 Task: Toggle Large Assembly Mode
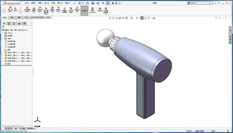tap(106, 11)
